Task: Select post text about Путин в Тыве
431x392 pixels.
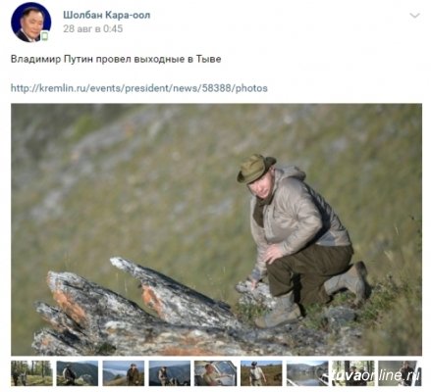Action: tap(116, 59)
